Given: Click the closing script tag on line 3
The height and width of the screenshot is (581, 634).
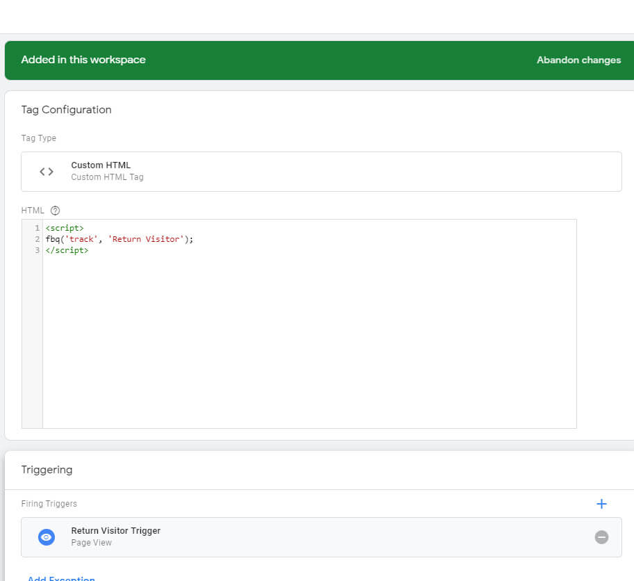Looking at the screenshot, I should pyautogui.click(x=67, y=250).
